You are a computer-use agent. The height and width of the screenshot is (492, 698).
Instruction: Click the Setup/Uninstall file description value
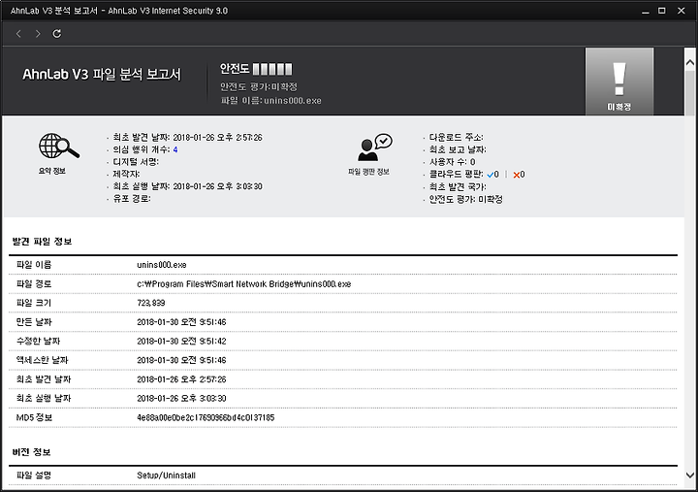pyautogui.click(x=166, y=476)
